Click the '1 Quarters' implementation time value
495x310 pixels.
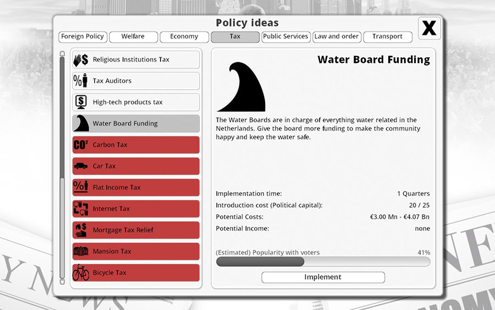(x=413, y=194)
